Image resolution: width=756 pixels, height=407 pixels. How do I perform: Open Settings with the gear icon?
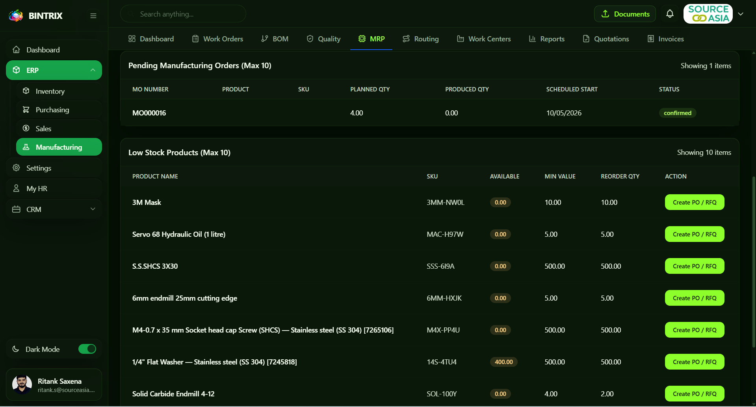pos(16,168)
